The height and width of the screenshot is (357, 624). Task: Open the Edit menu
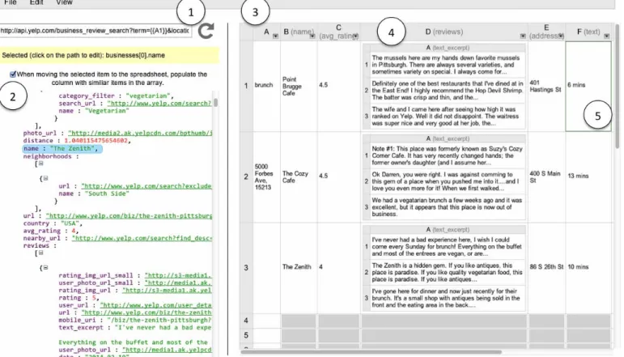point(36,2)
